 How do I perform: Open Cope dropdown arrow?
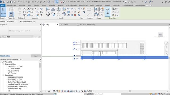35,9
